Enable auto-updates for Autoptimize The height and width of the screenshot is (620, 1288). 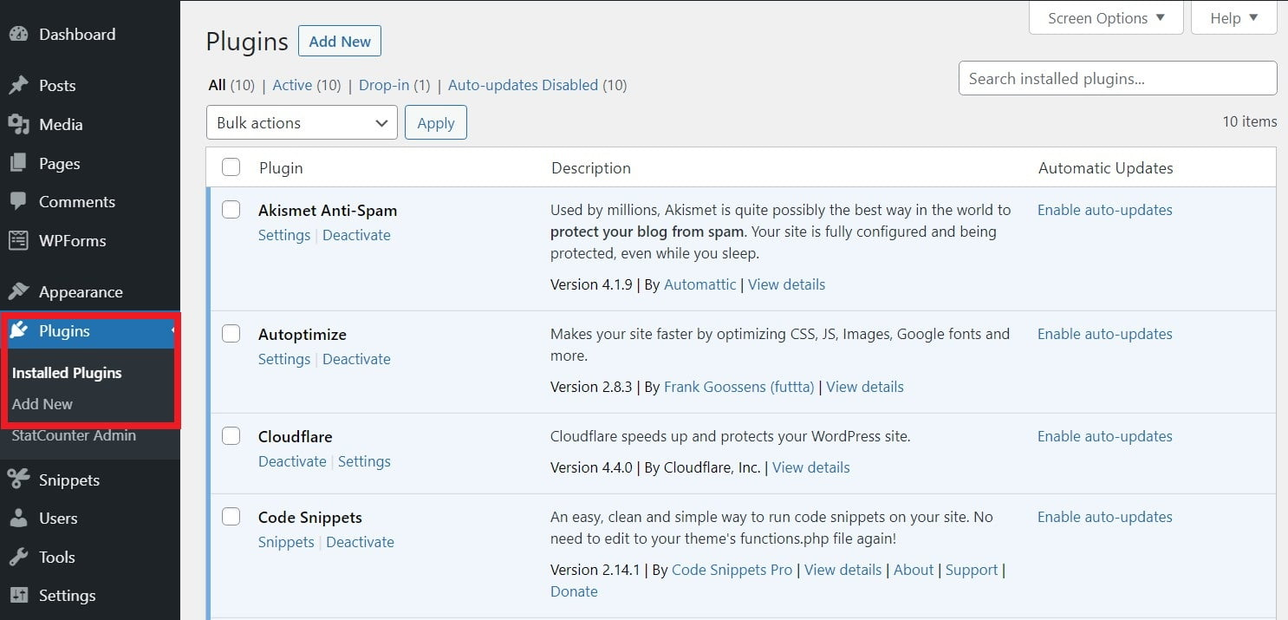pos(1105,334)
